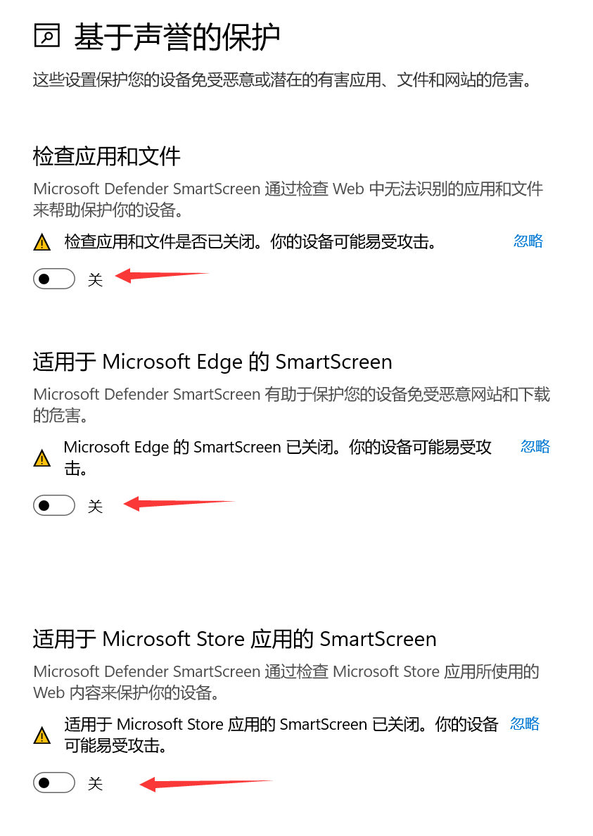Image resolution: width=593 pixels, height=836 pixels.
Task: Click warning text Store 应用的 SmartScreen 已关闭
Action: click(281, 735)
